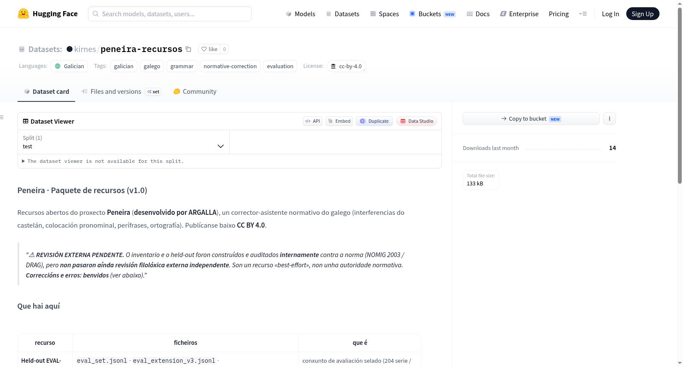Select the galego tag
Viewport: 683px width, 367px height.
coord(152,66)
